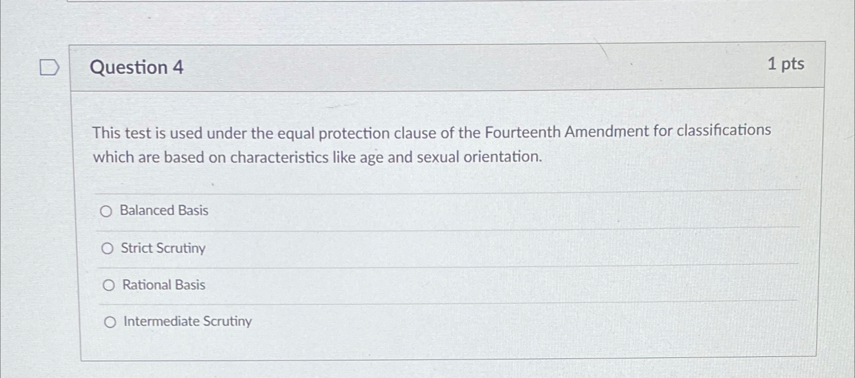Click the Balanced Basis answer label
Viewport: 855px width, 378px height.
click(164, 211)
